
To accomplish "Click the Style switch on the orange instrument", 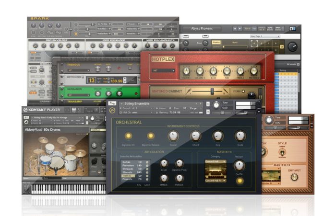I will 282,152.
